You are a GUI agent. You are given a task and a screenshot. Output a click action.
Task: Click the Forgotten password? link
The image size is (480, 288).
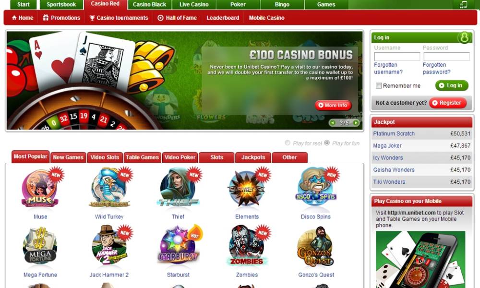(x=436, y=68)
